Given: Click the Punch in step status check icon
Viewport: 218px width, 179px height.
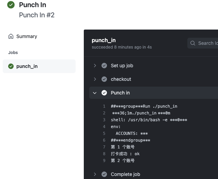Looking at the screenshot, I should pos(104,93).
